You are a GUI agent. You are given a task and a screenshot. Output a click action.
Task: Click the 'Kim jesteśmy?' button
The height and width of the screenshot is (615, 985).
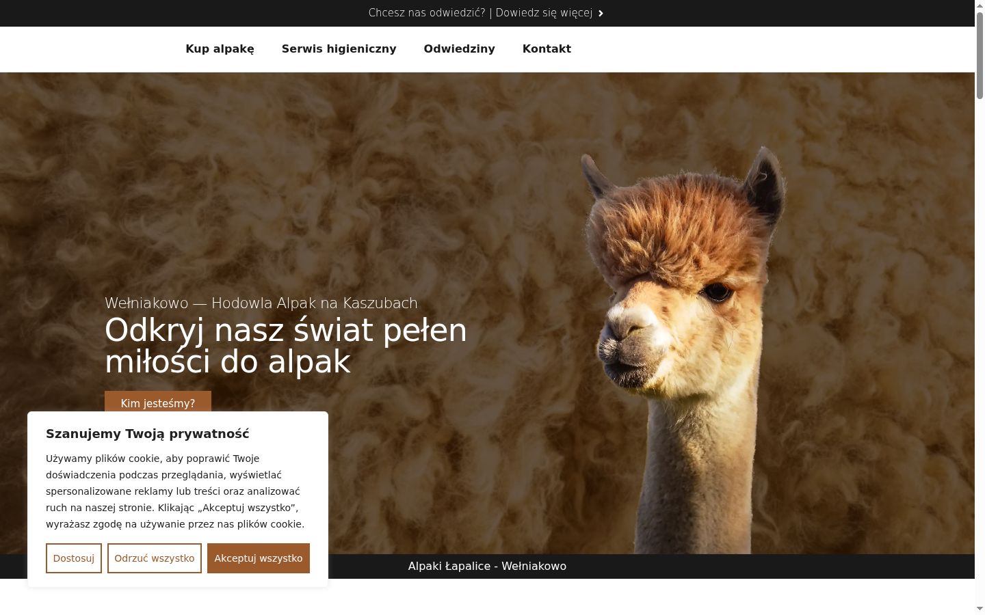(158, 402)
